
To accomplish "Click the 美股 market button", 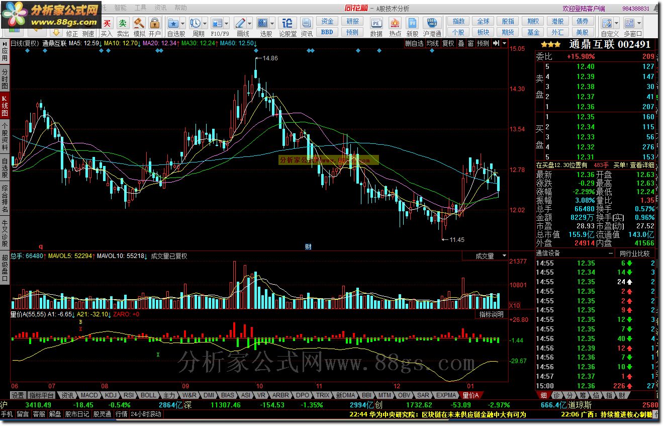I will tap(582, 32).
